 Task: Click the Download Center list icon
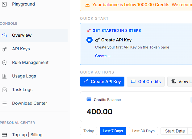(x=4, y=103)
